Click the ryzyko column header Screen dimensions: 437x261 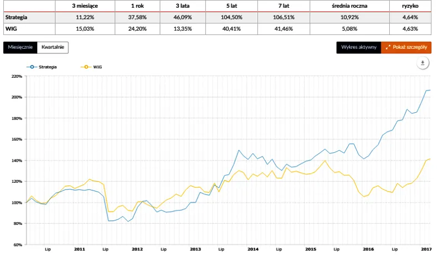click(x=411, y=6)
